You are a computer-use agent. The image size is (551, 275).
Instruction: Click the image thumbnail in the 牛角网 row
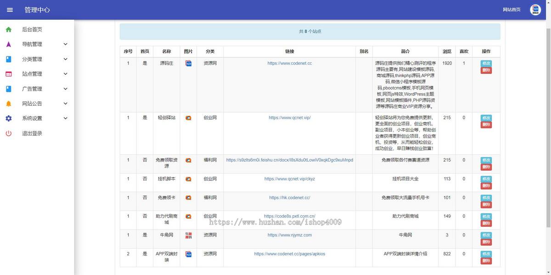(188, 235)
